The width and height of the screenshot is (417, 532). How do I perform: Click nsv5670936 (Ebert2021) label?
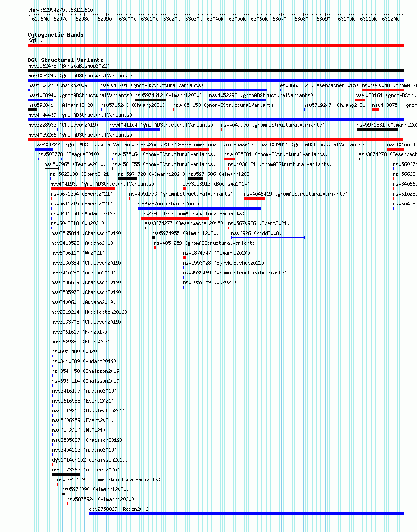259,223
